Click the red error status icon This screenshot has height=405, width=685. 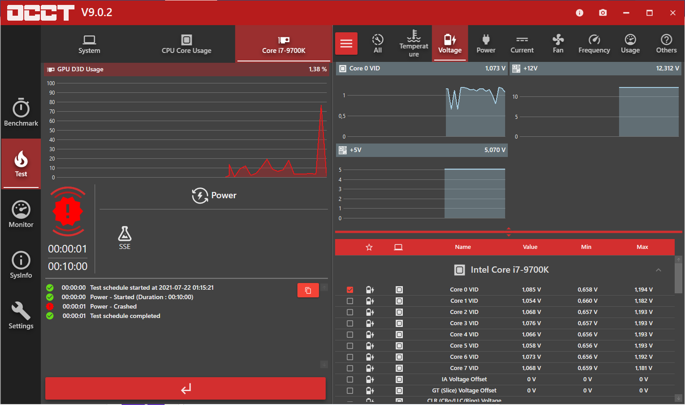coord(68,211)
